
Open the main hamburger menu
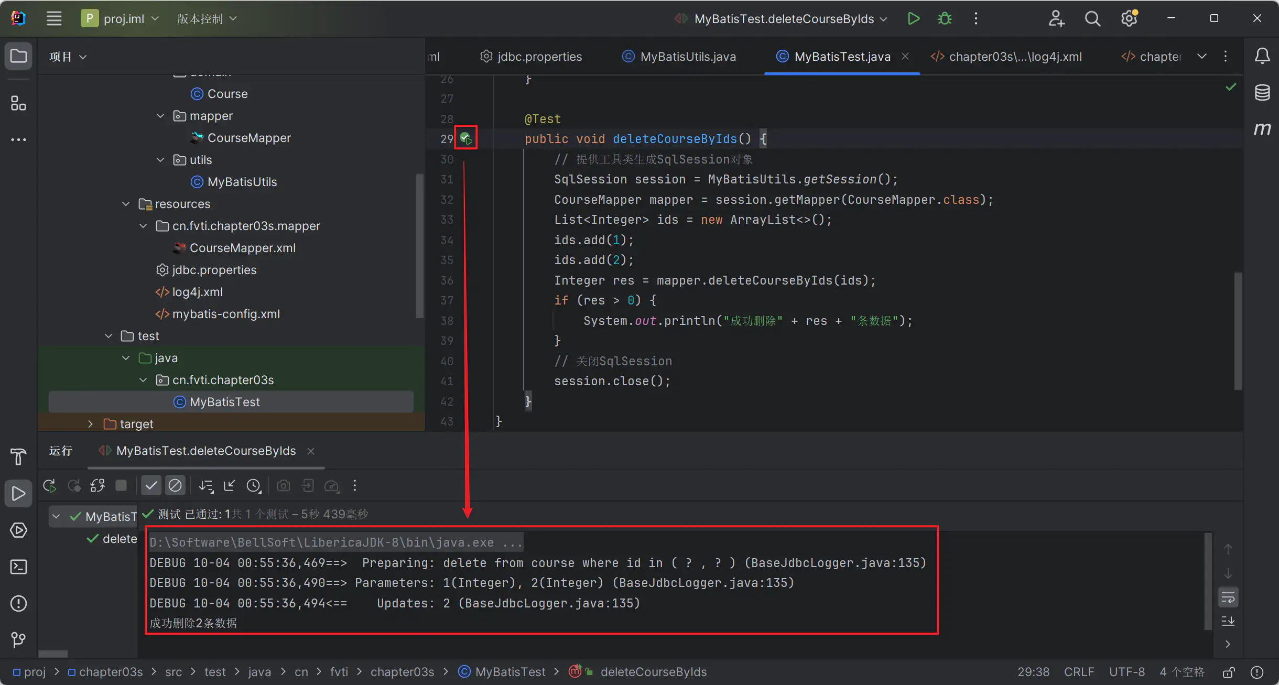click(54, 18)
